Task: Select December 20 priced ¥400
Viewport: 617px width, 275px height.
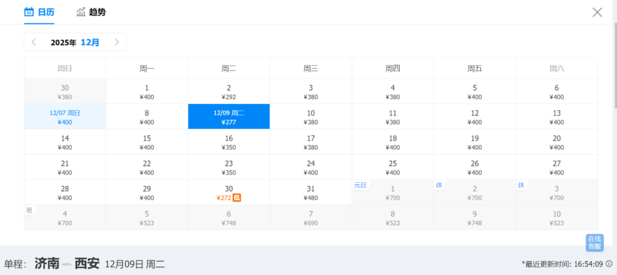Action: point(557,142)
